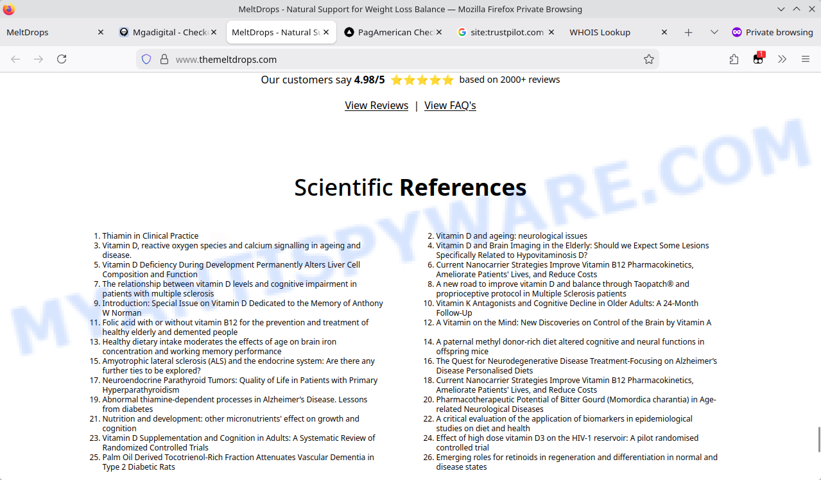The image size is (821, 480).
Task: Click the tracking protection shield icon
Action: (x=146, y=59)
